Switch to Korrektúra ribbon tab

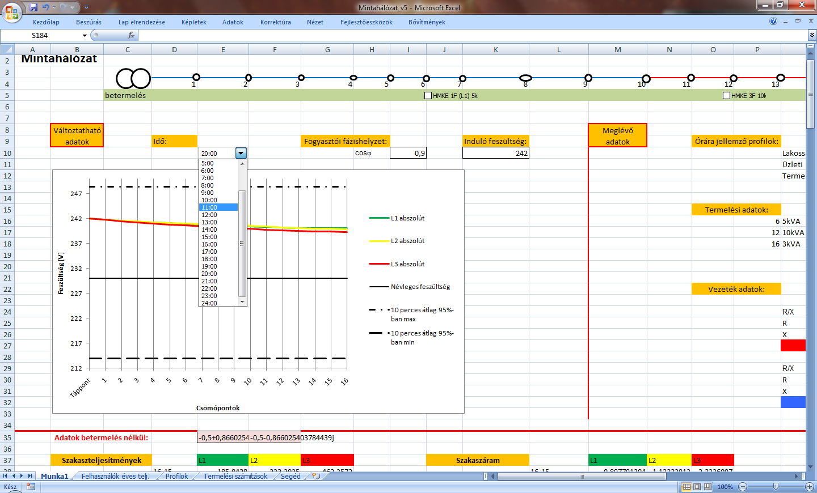tap(276, 22)
